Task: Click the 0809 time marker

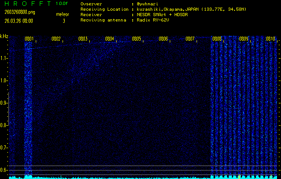Action: pyautogui.click(x=243, y=39)
